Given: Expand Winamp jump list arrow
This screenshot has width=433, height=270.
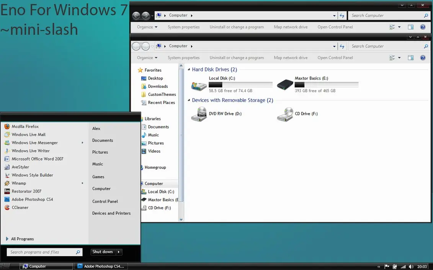Looking at the screenshot, I should (82, 183).
